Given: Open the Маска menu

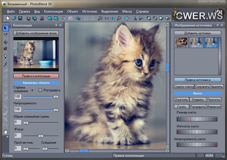Looking at the screenshot, I should coord(127,11).
